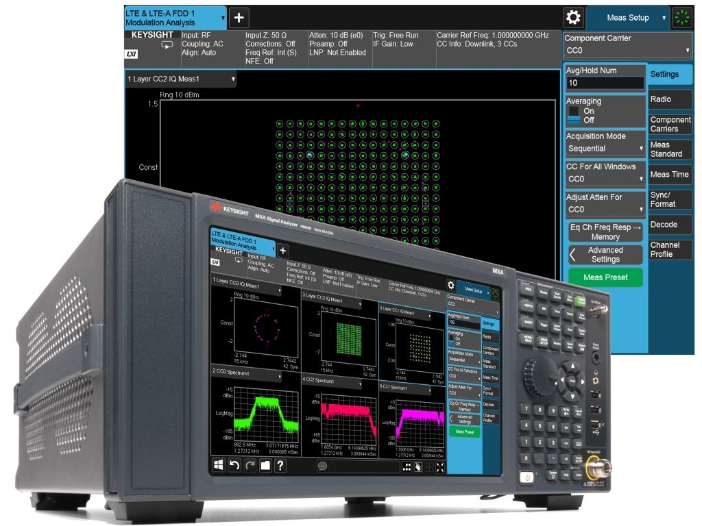Click the touch hand icon on analyzer display
Screen dimensions: 702x526
pyautogui.click(x=417, y=467)
